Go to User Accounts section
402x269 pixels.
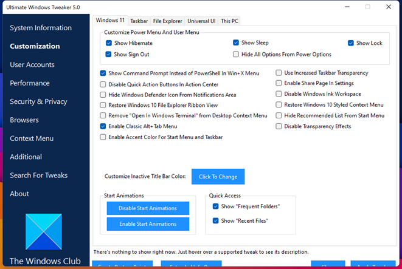coord(32,64)
